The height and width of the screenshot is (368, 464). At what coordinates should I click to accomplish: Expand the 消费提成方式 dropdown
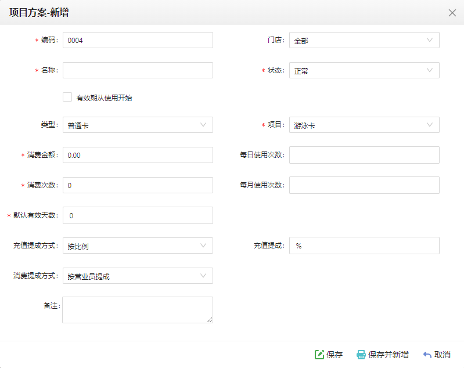click(x=138, y=276)
